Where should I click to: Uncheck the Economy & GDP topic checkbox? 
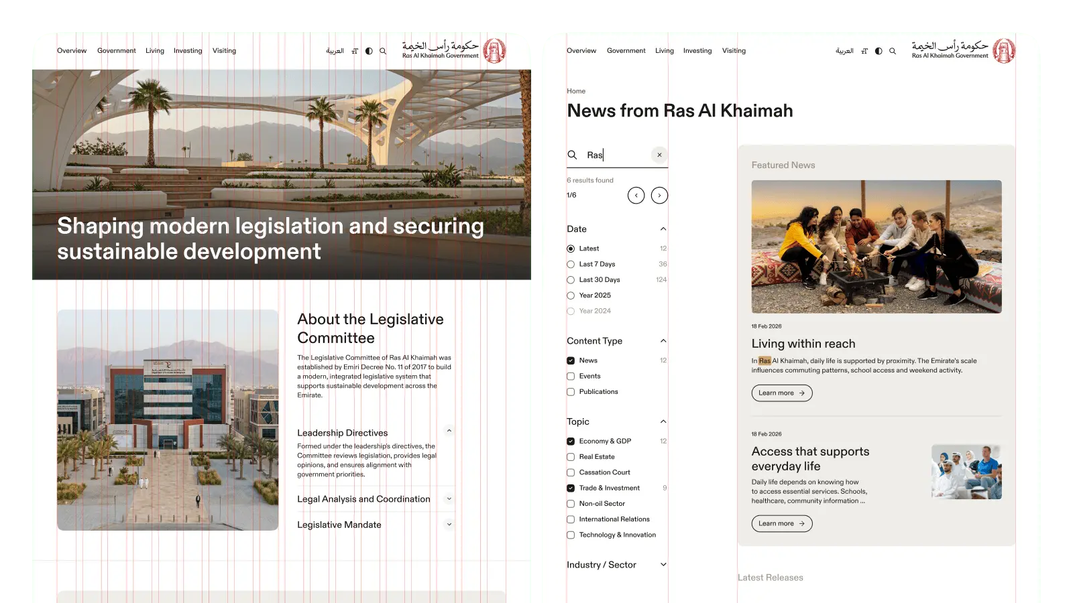[571, 441]
